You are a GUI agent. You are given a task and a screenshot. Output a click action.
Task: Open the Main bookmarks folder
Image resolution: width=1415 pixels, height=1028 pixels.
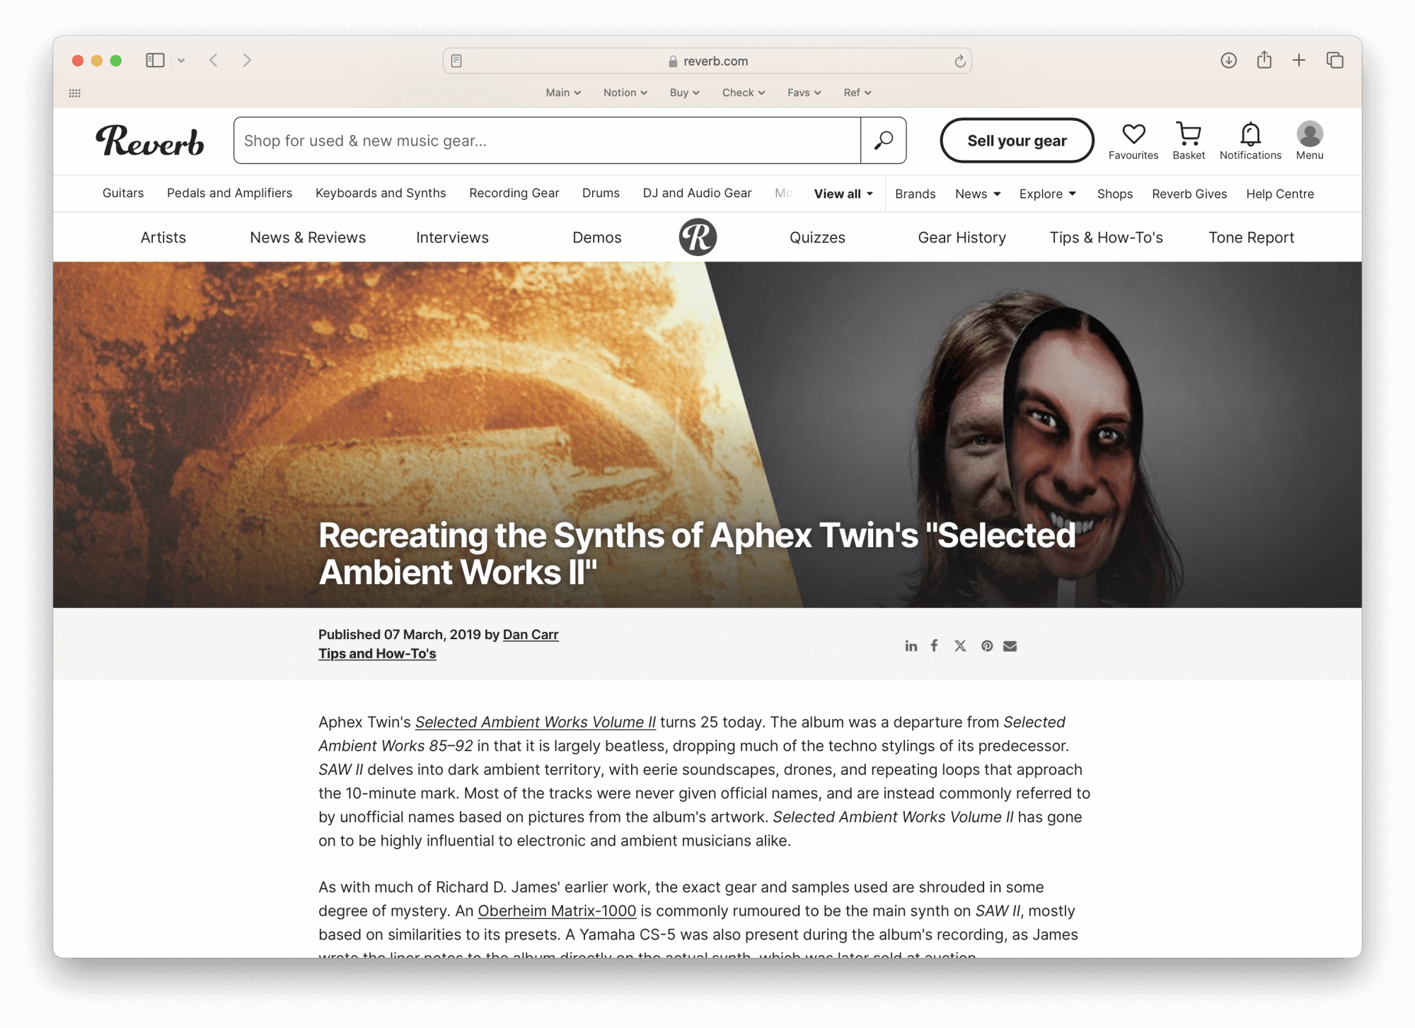(x=563, y=93)
